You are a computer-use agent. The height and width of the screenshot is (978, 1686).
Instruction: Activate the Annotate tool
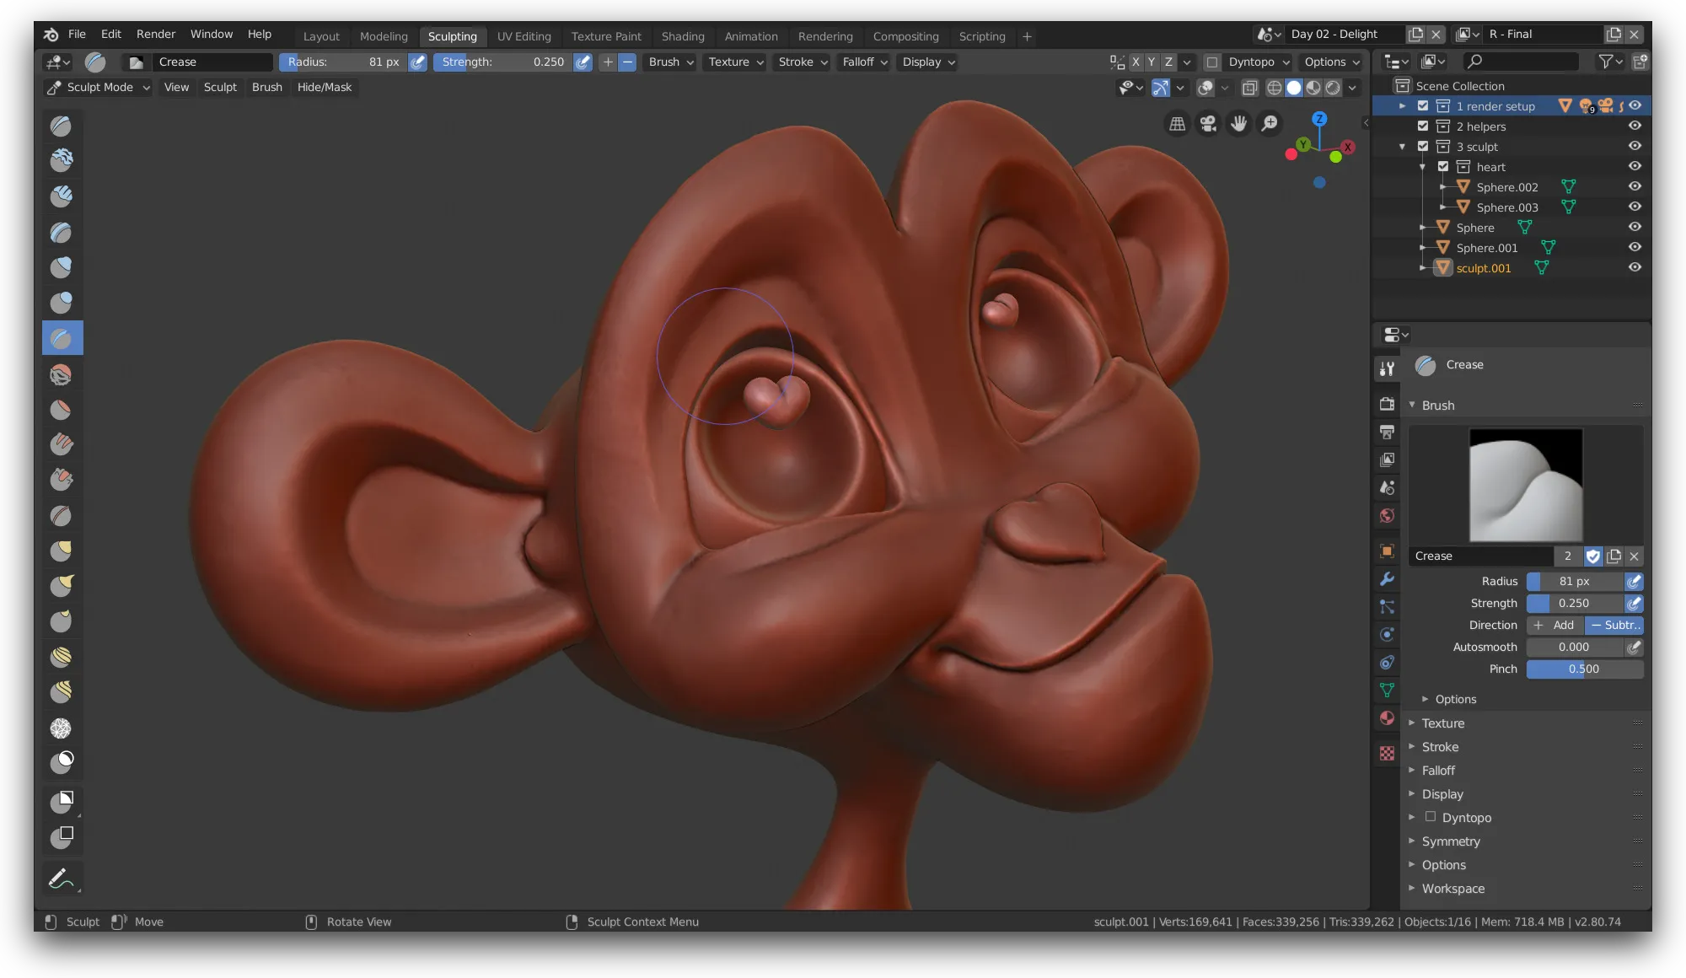[x=61, y=879]
